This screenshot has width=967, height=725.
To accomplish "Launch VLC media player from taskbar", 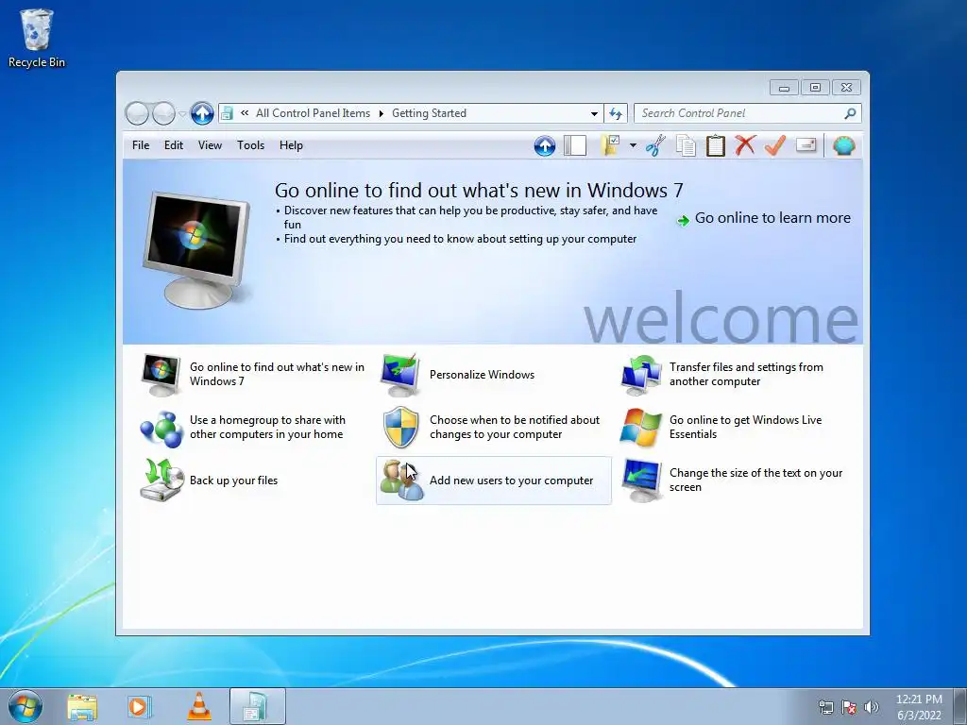I will [198, 706].
